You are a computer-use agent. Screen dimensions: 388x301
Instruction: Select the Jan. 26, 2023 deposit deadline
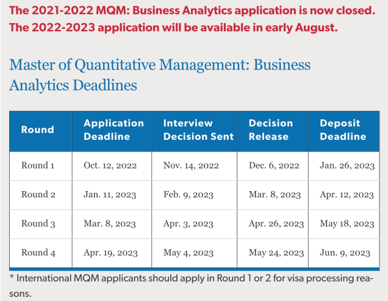point(347,165)
